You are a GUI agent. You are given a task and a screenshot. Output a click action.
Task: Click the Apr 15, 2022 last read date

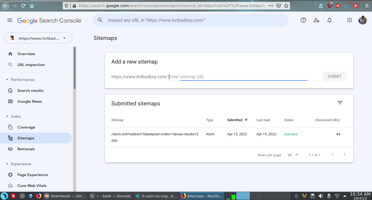point(266,134)
